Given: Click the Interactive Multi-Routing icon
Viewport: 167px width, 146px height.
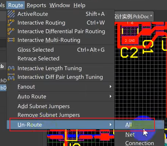Looking at the screenshot, I should [11, 40].
